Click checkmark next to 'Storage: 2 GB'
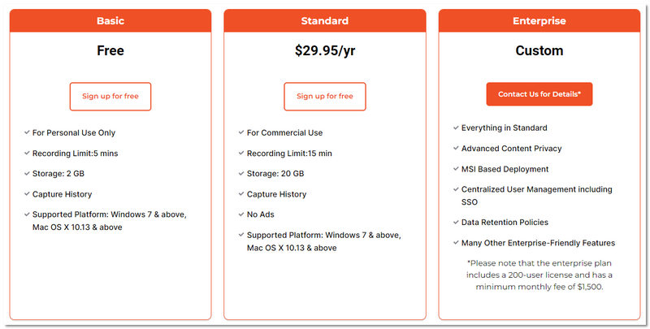 27,173
